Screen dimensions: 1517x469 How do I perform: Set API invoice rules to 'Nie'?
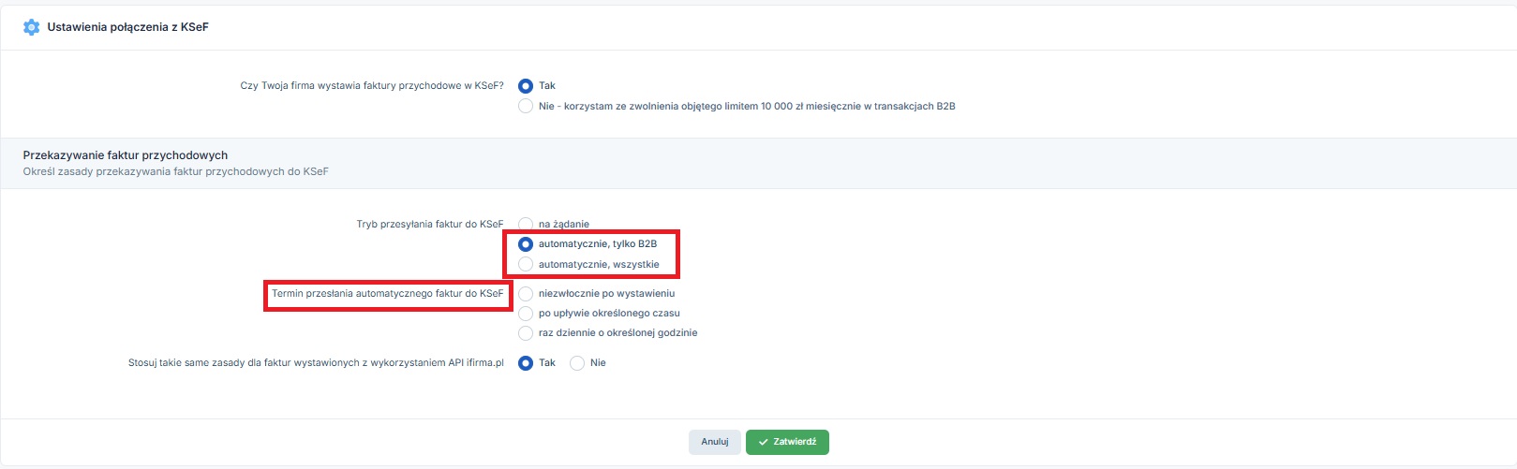(577, 363)
